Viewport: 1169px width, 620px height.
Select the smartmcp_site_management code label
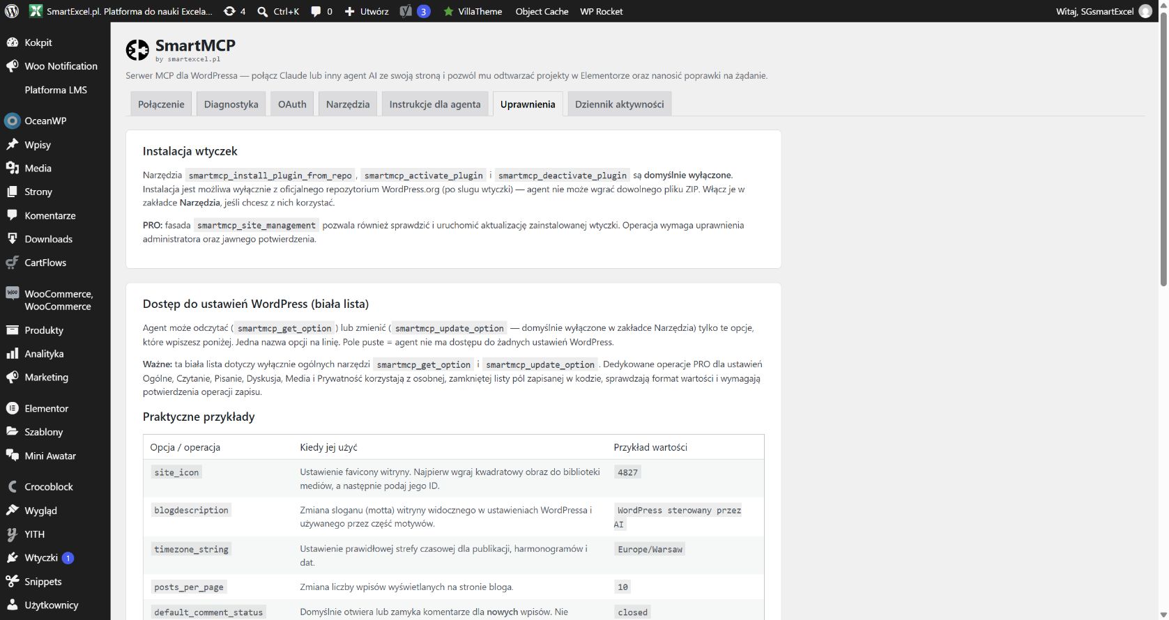click(257, 226)
